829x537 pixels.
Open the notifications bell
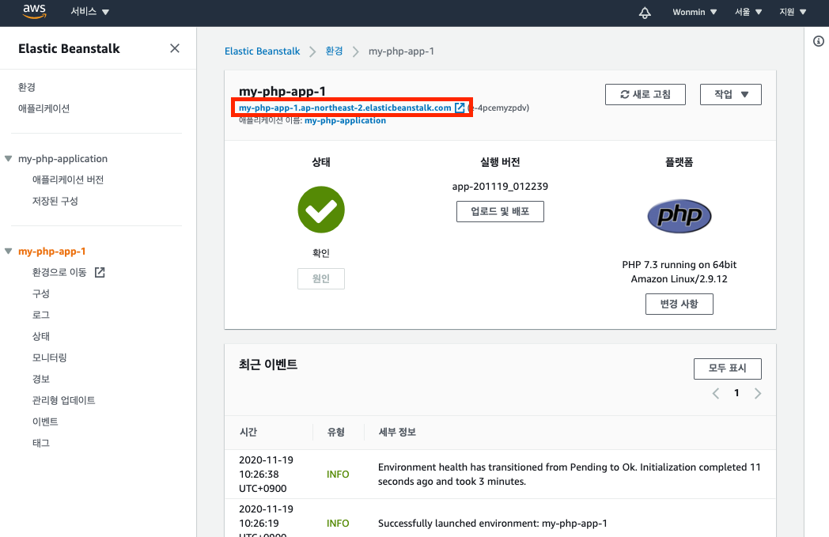click(645, 12)
